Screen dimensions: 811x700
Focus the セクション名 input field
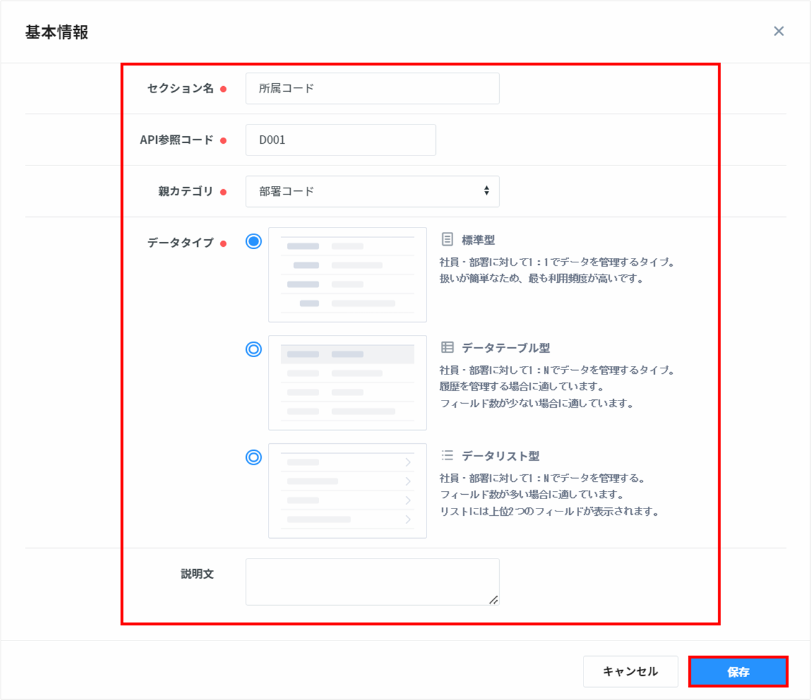pos(372,88)
